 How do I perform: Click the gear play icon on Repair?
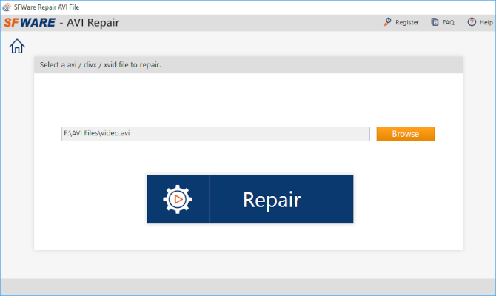click(178, 199)
